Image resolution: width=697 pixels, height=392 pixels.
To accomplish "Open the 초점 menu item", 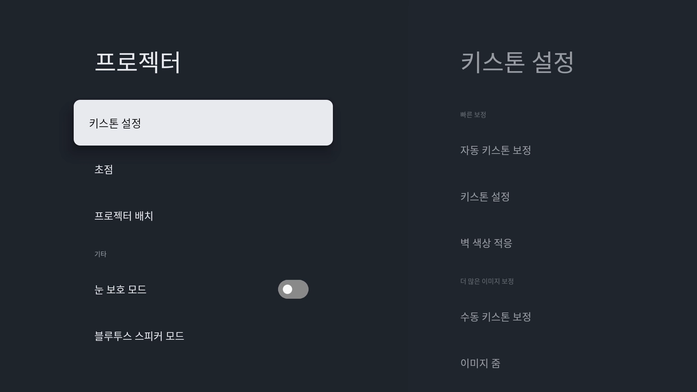I will point(104,170).
